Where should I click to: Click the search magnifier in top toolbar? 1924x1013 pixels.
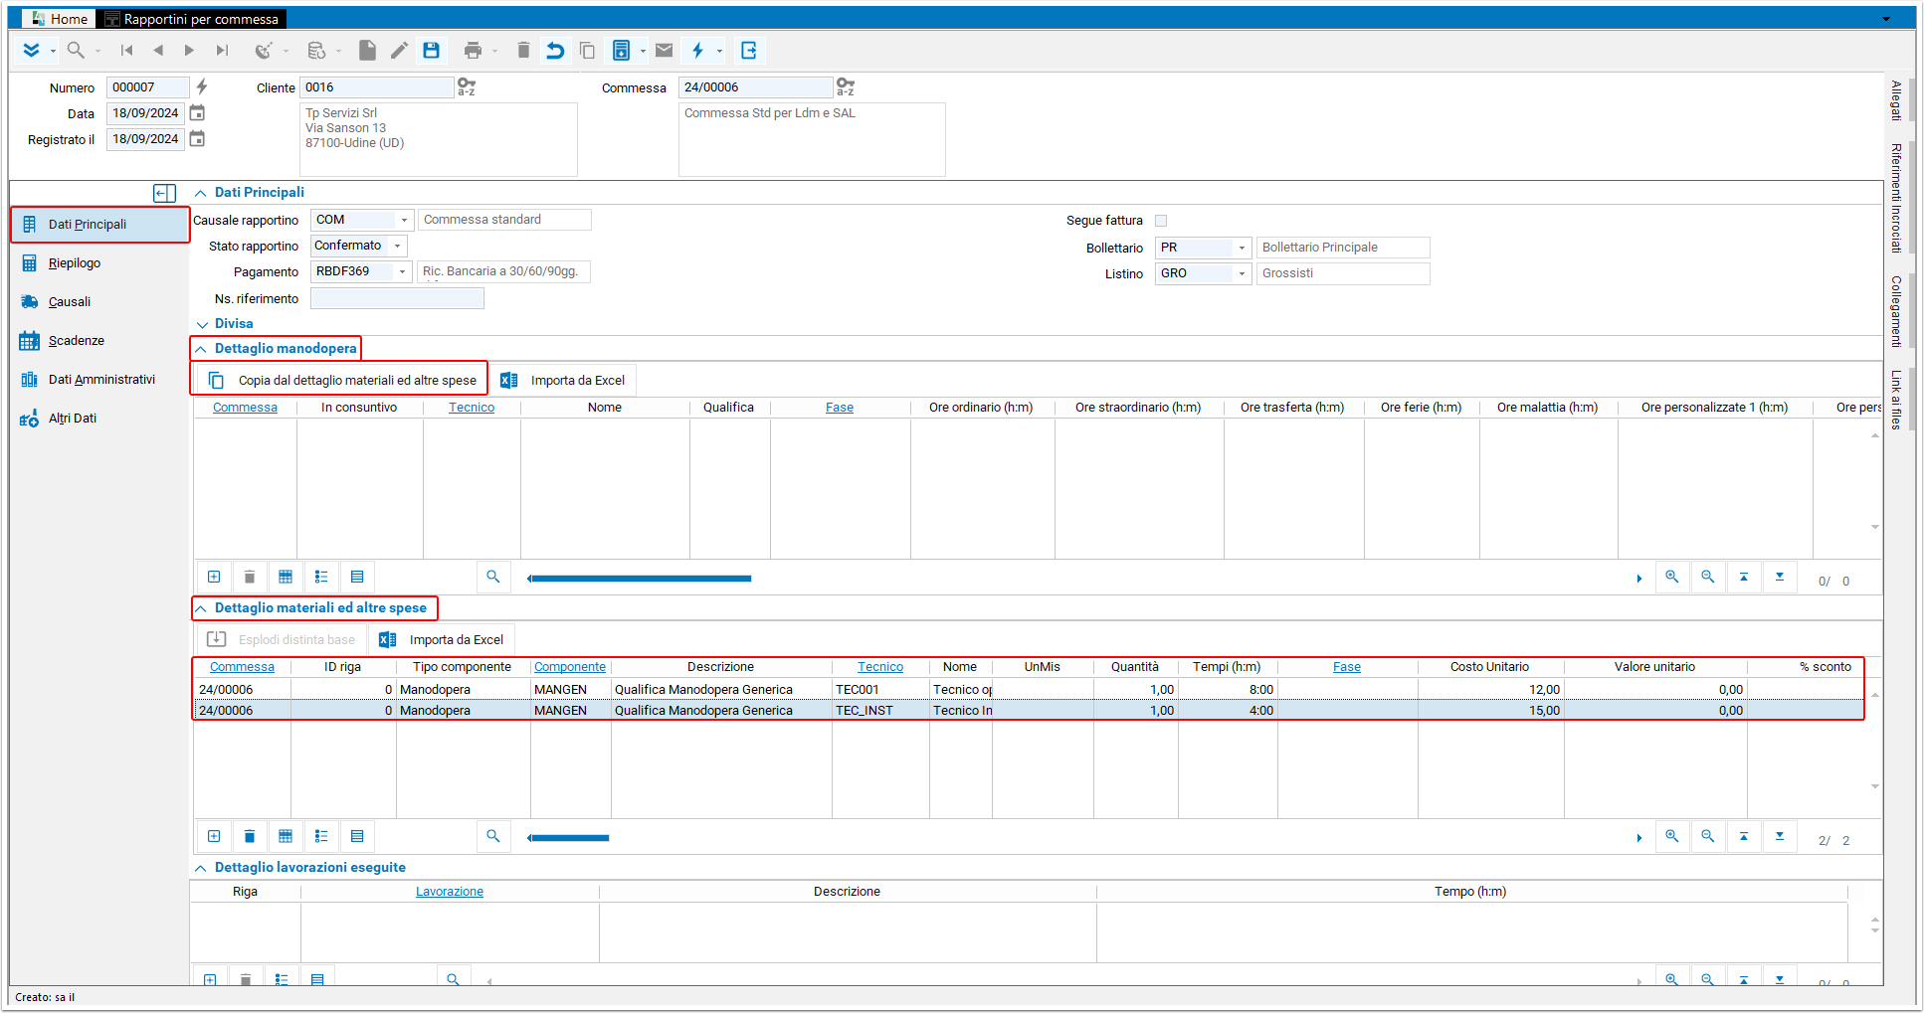pos(76,50)
